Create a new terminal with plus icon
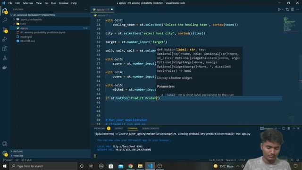 pyautogui.click(x=276, y=128)
